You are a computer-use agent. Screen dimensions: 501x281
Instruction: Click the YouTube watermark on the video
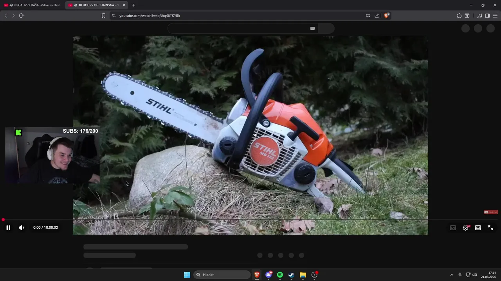[x=491, y=212]
